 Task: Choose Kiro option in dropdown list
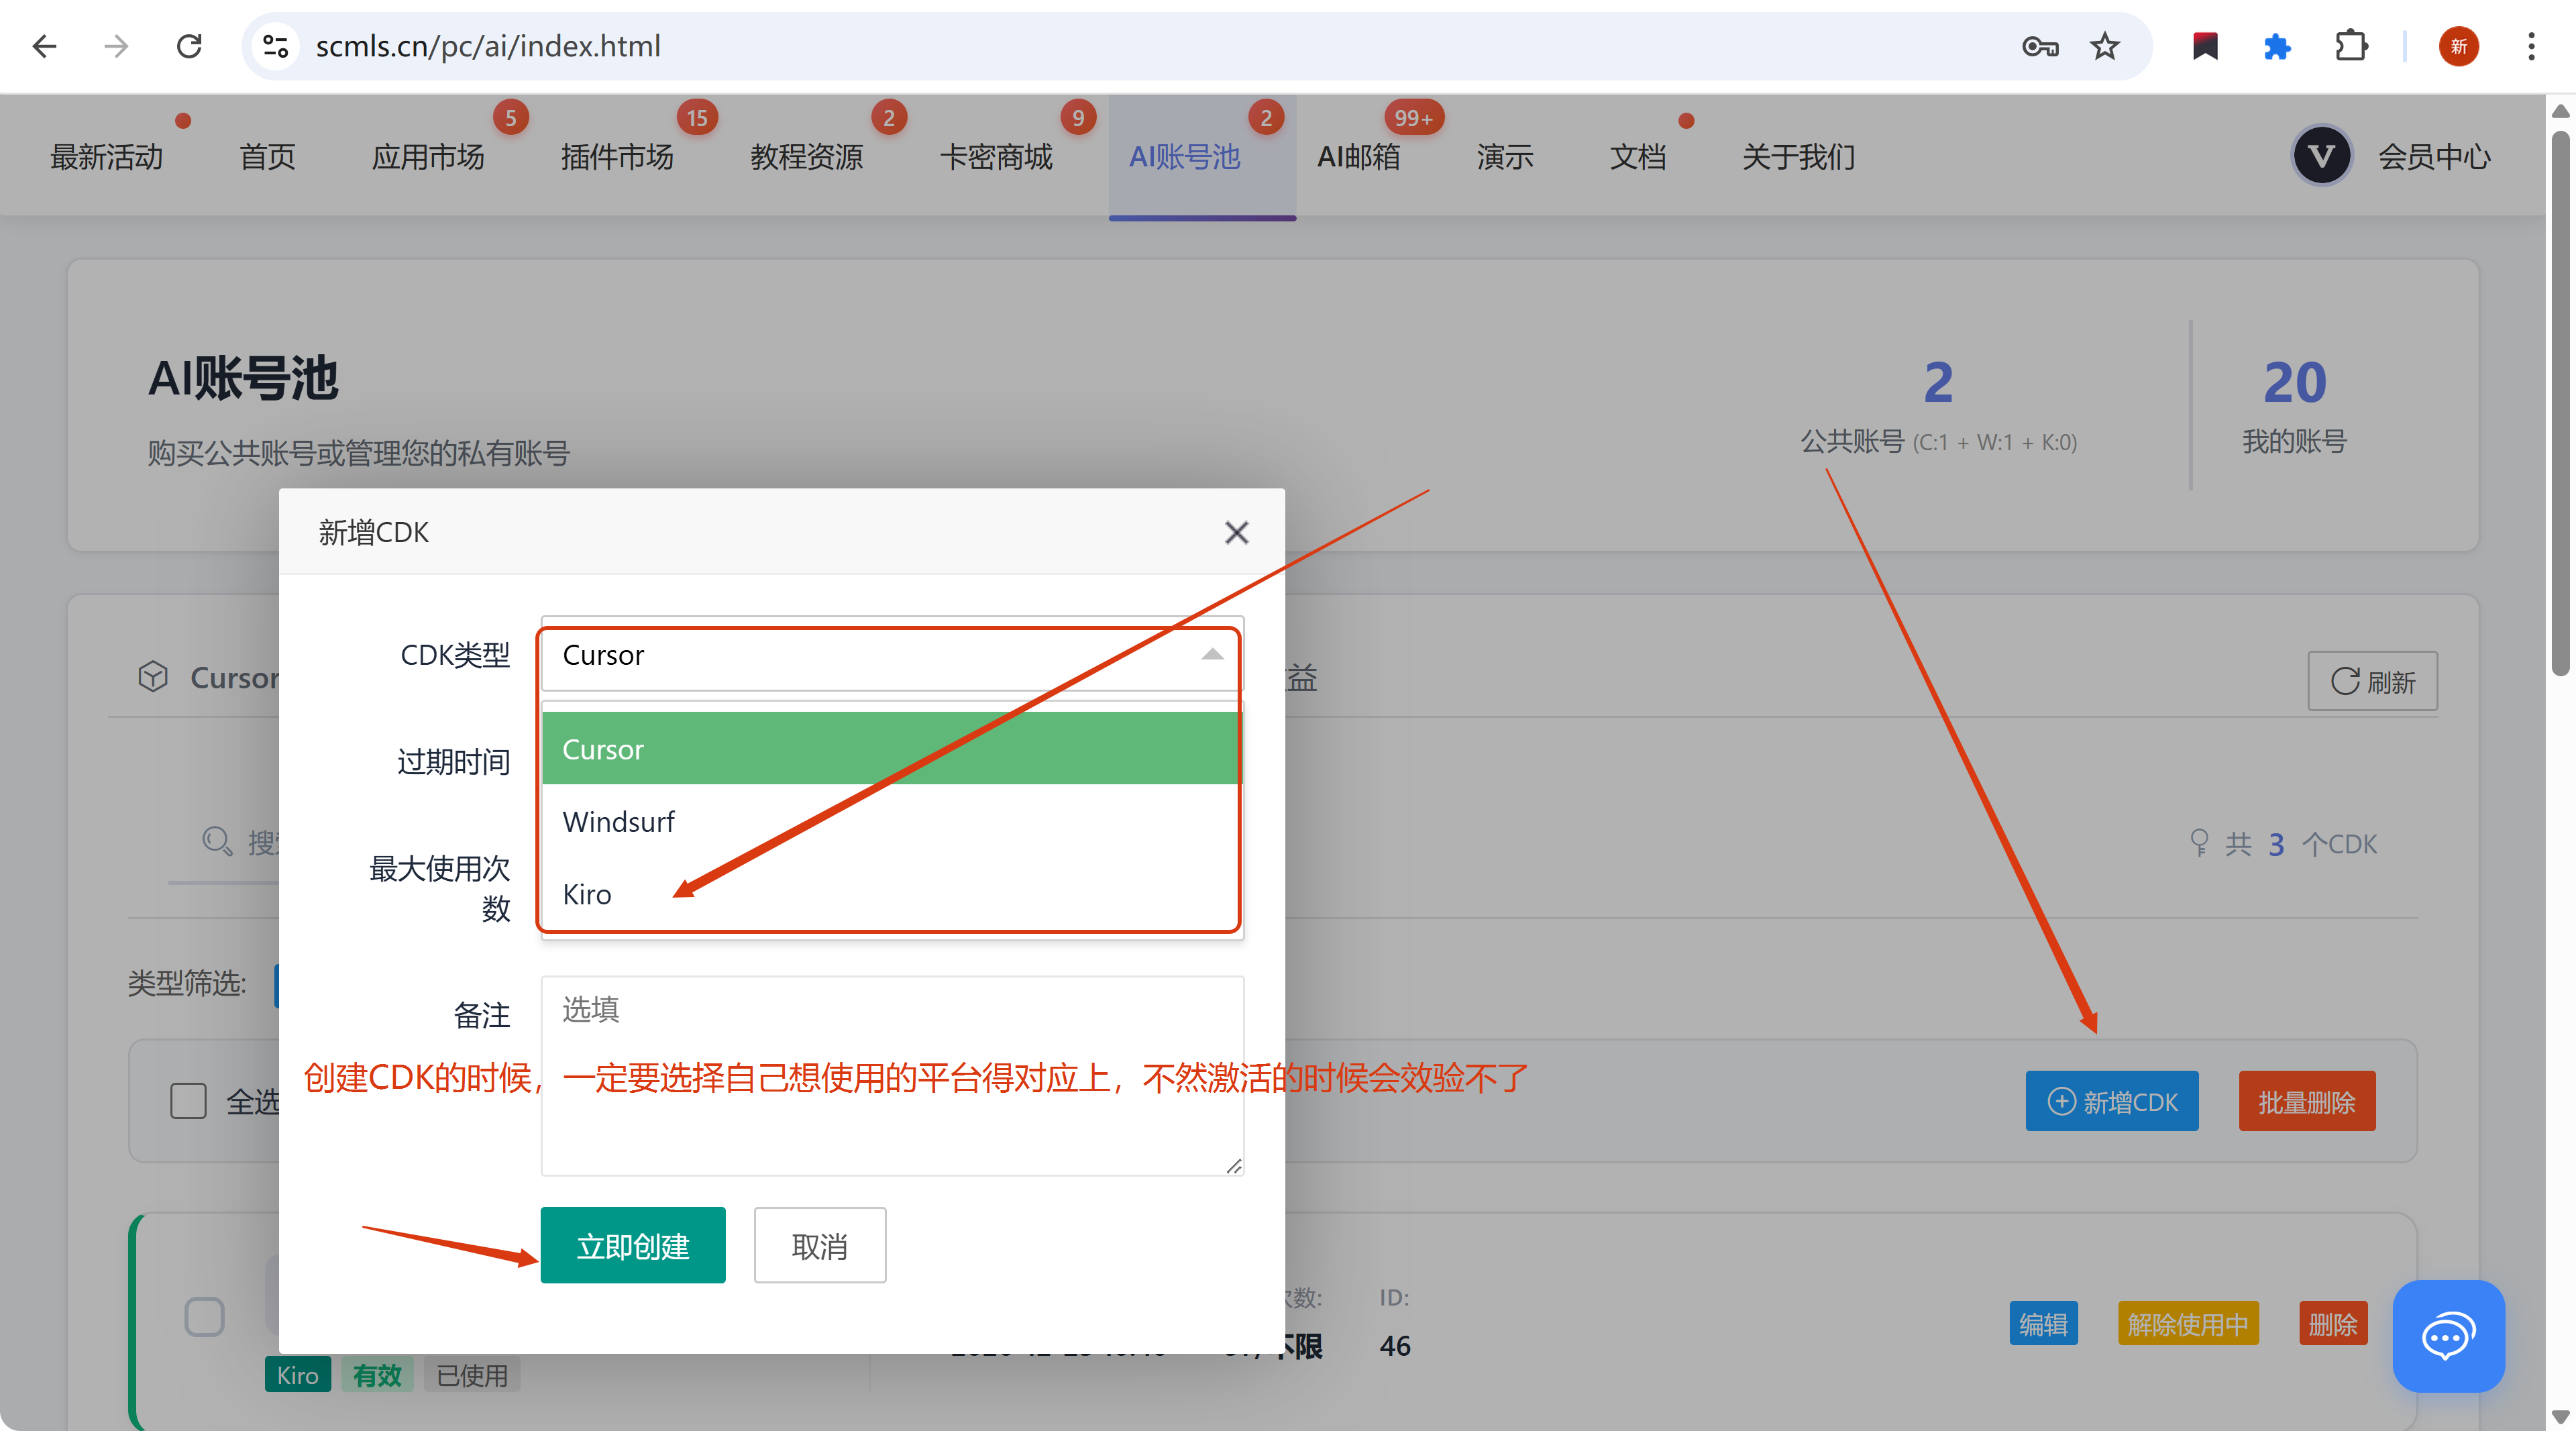pyautogui.click(x=587, y=894)
